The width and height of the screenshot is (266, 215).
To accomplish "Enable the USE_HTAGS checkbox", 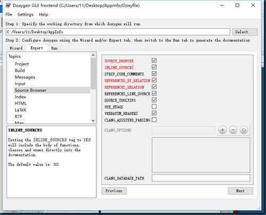I will click(154, 106).
